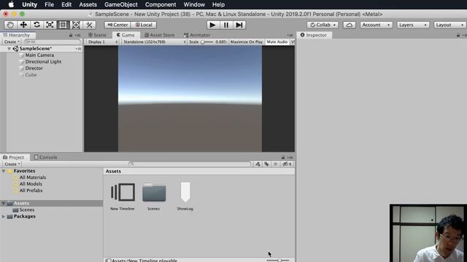Select the Move tool

[23, 25]
